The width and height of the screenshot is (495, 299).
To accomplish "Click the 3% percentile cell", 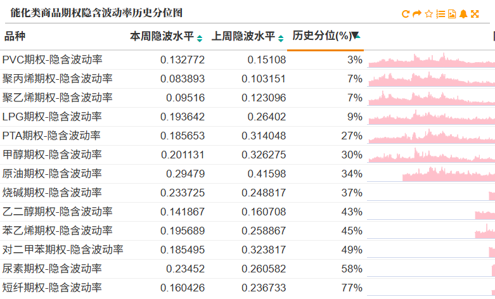I will tap(355, 60).
